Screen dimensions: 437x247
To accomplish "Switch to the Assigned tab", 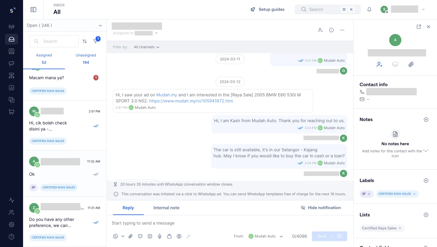I will point(44,59).
